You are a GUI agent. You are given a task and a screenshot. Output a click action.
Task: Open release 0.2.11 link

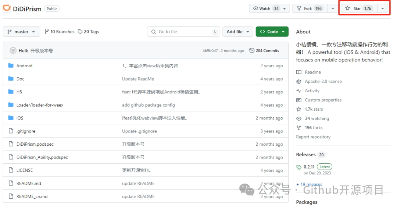click(x=309, y=167)
